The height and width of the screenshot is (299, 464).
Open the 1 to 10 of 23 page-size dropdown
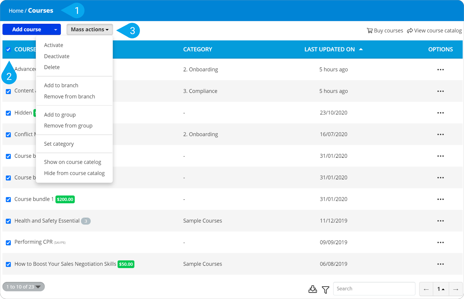pyautogui.click(x=23, y=287)
